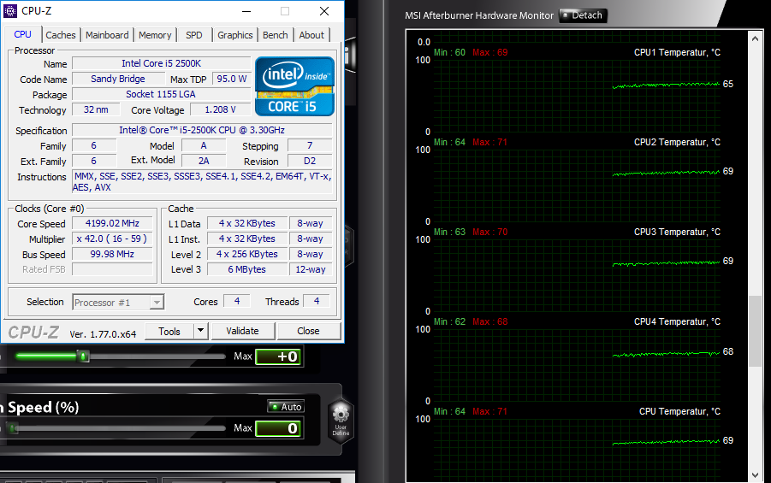Viewport: 771px width, 483px height.
Task: Click the 95.0 W Max TDP value
Action: [232, 79]
